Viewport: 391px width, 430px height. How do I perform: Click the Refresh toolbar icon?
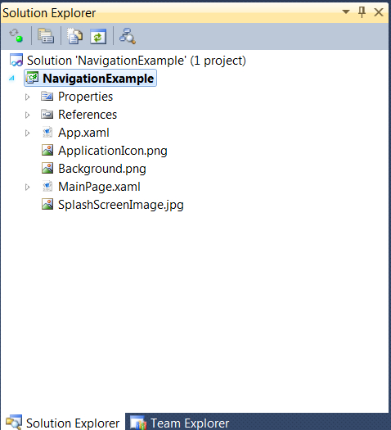point(98,36)
